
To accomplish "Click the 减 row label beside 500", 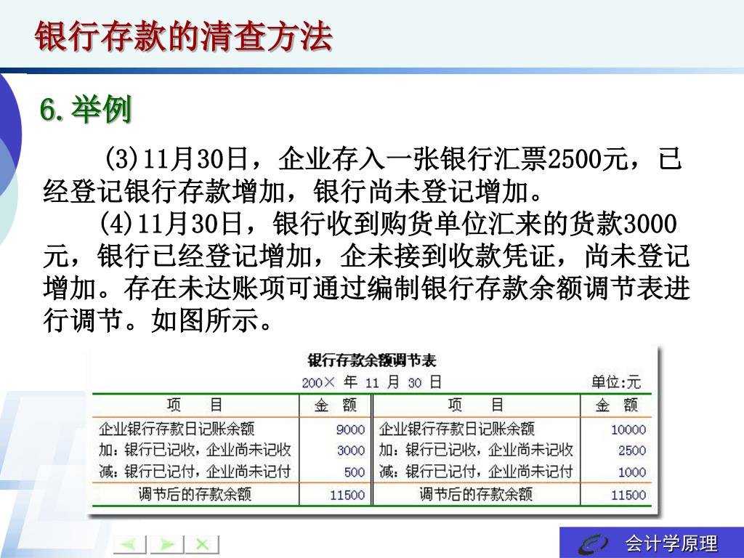I will point(195,472).
